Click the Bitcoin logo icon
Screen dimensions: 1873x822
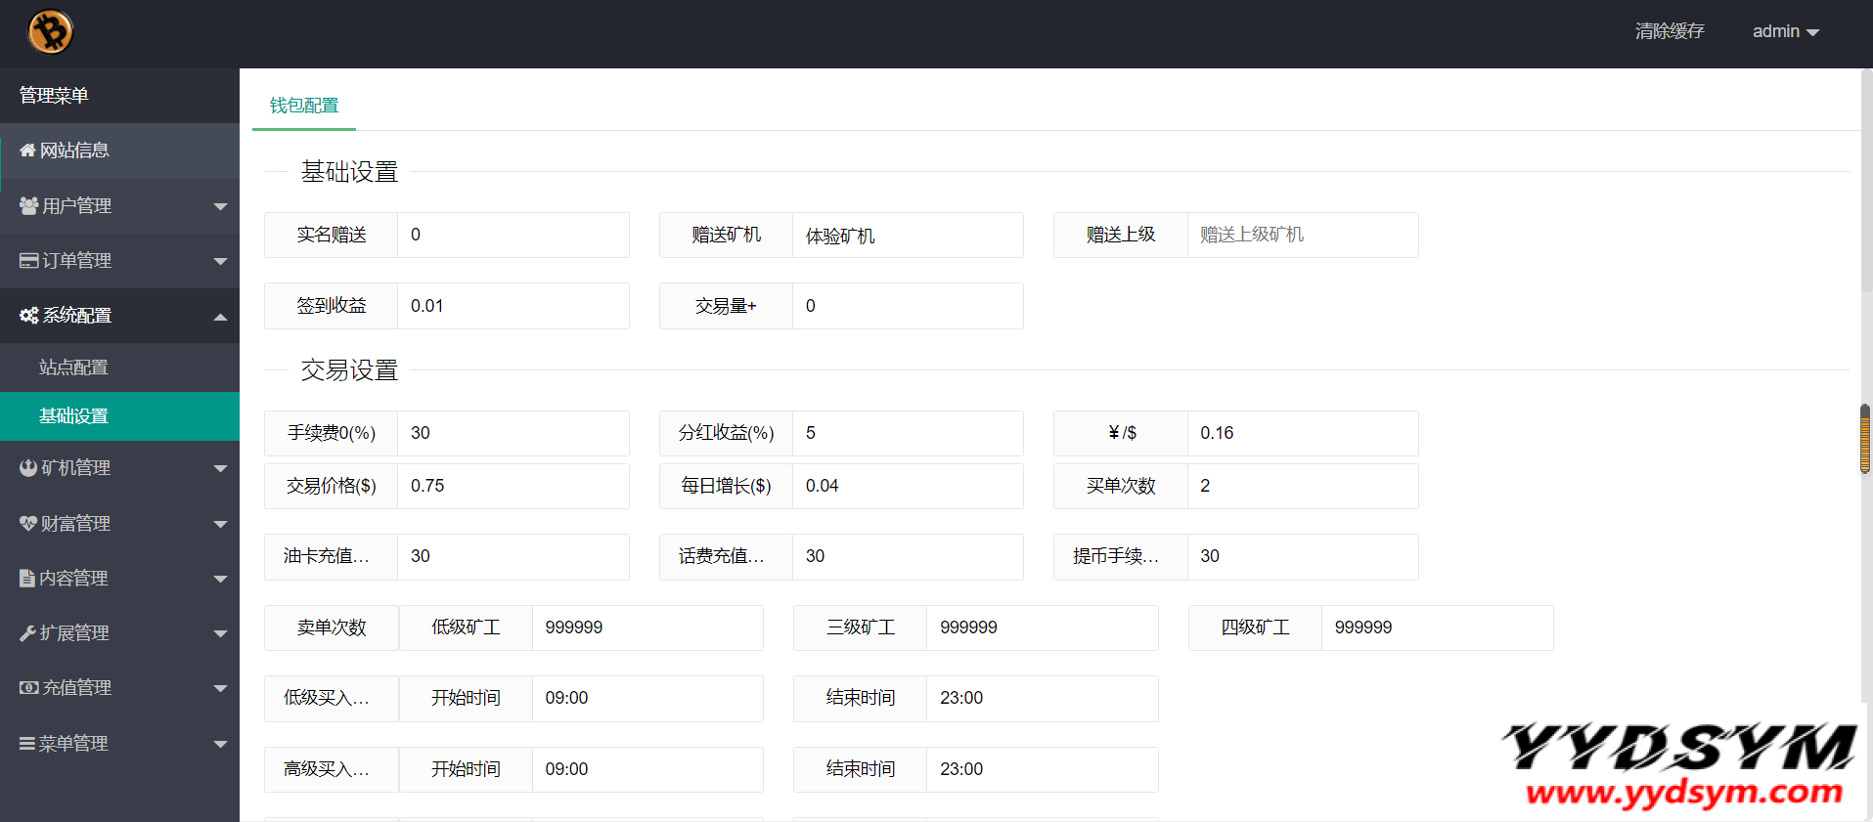(x=50, y=32)
